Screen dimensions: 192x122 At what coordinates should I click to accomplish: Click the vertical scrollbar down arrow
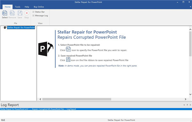(x=190, y=94)
